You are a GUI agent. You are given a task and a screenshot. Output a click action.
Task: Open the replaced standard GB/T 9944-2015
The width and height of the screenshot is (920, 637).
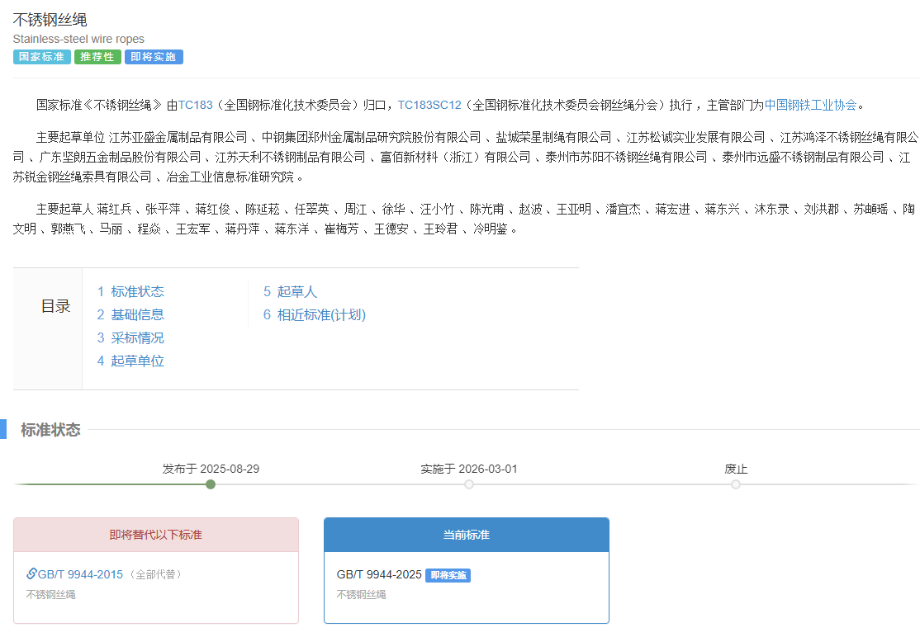pyautogui.click(x=80, y=574)
